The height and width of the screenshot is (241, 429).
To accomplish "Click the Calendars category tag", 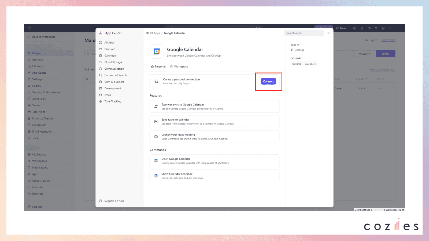I will click(x=310, y=64).
